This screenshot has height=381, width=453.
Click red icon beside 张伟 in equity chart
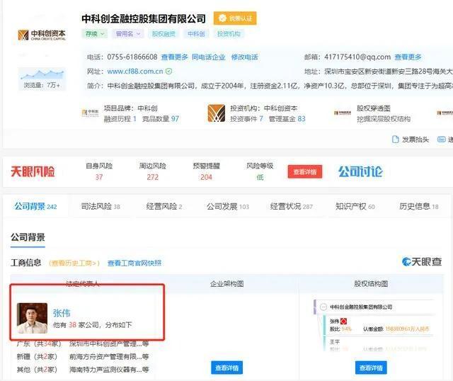coord(343,322)
